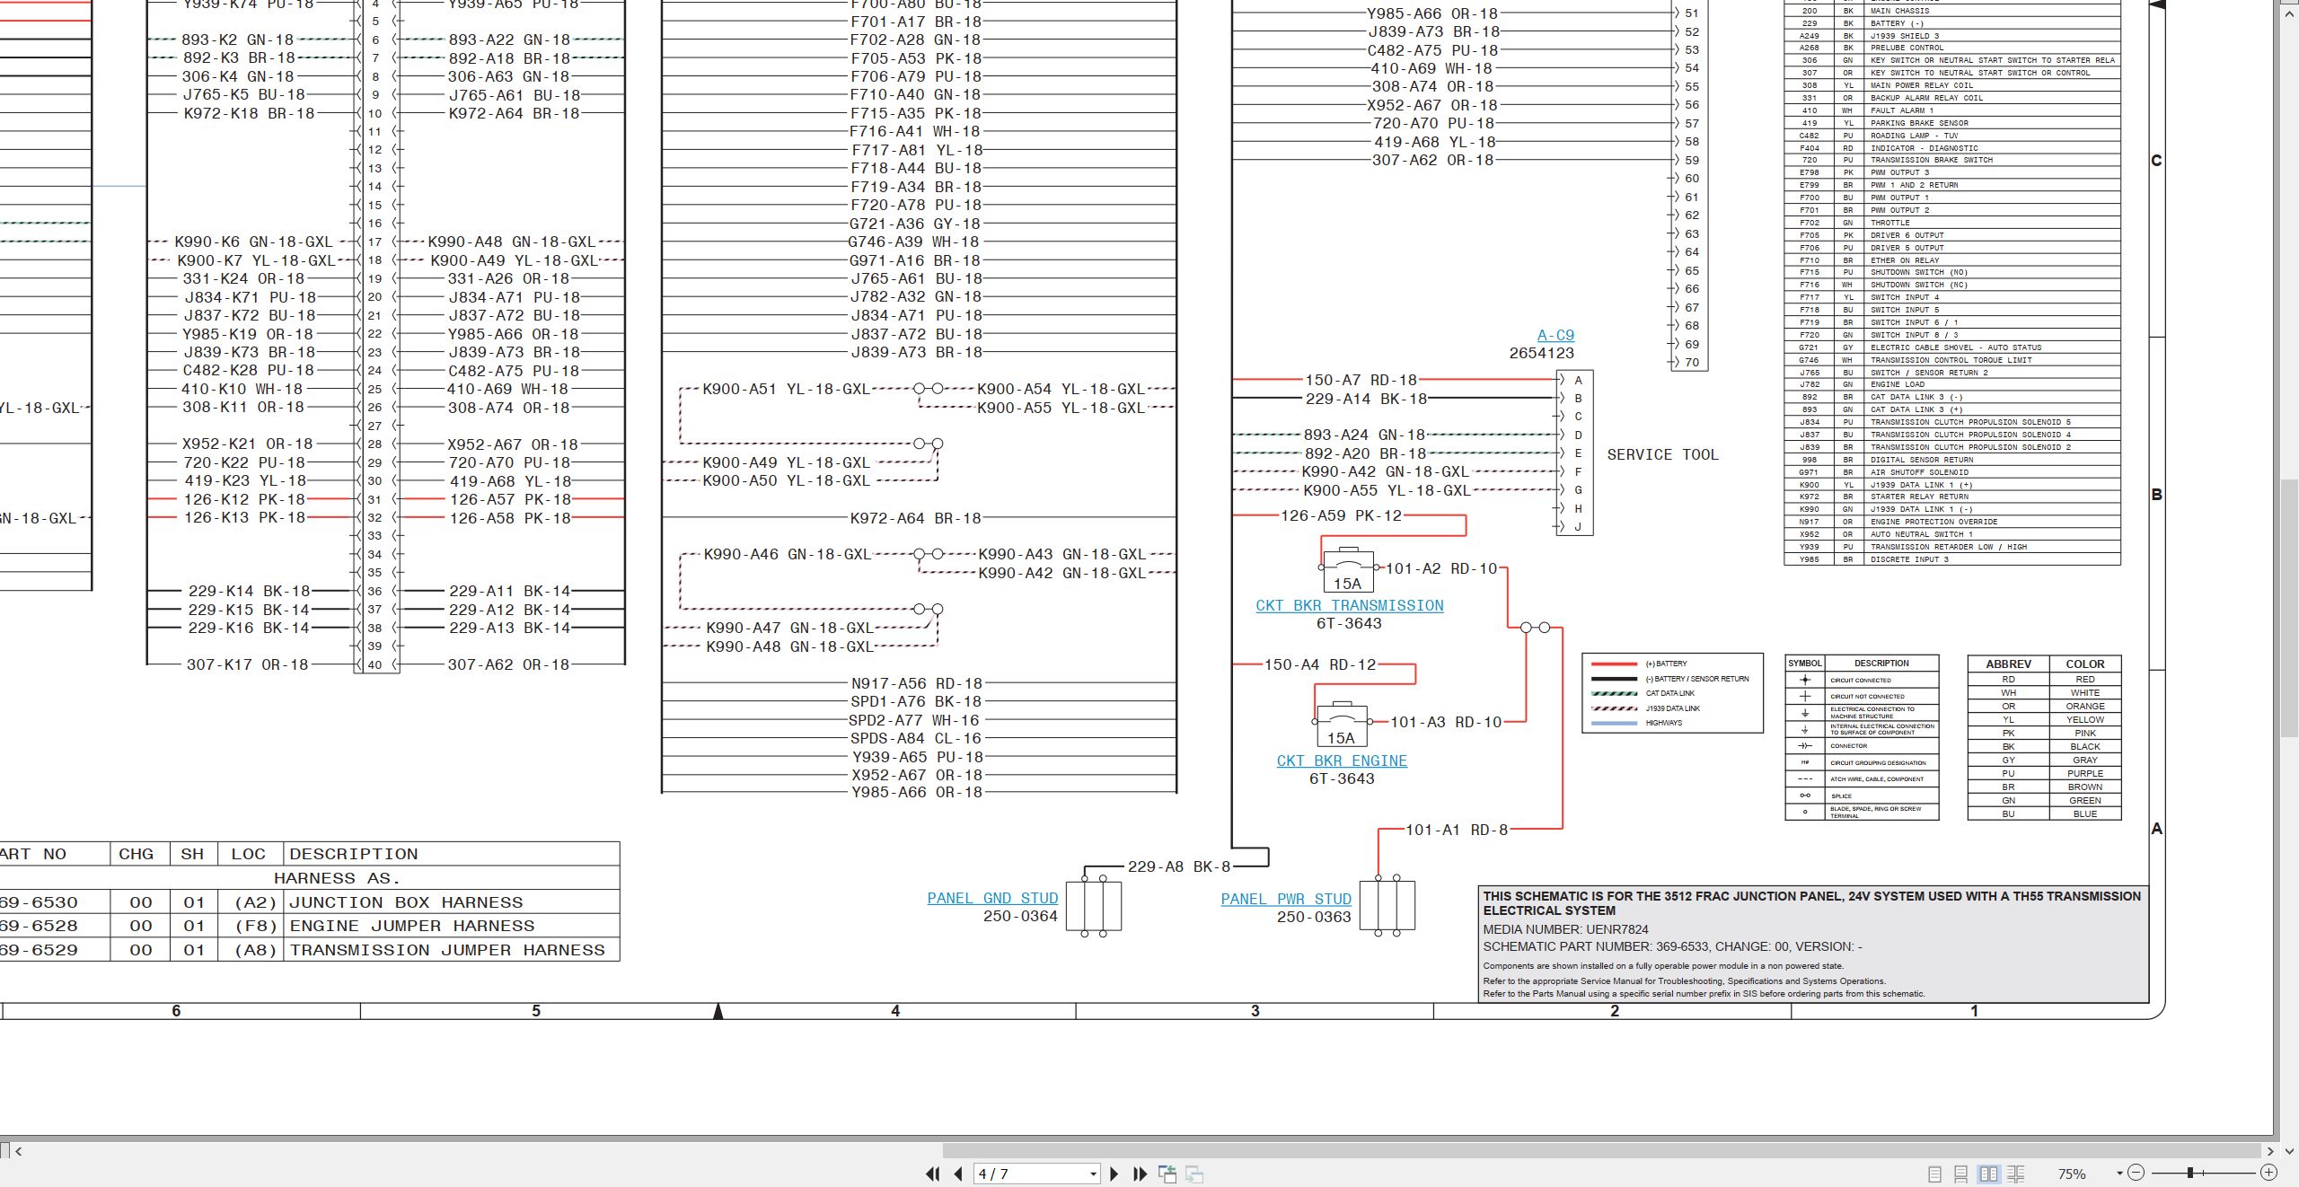This screenshot has height=1187, width=2299.
Task: Click the J1939 DATA LINK legend entry
Action: [x=1646, y=708]
